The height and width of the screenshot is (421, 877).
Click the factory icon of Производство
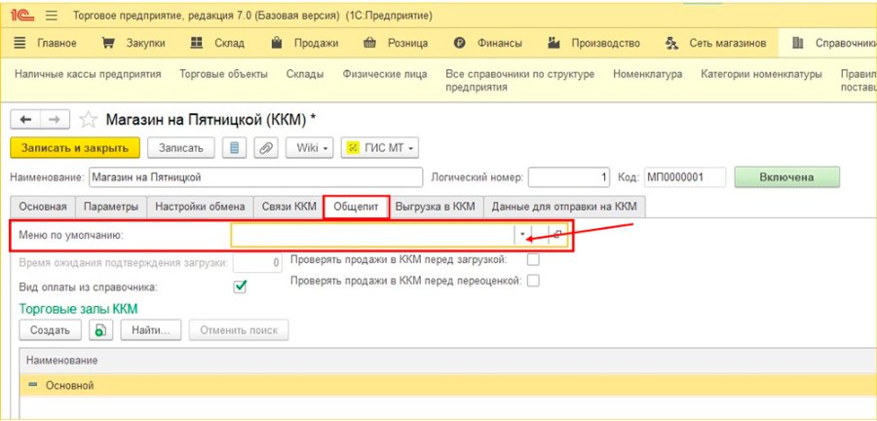coord(553,43)
